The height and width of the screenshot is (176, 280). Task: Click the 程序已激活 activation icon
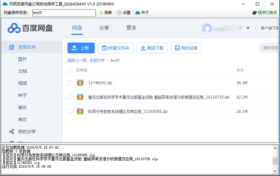[x=254, y=13]
